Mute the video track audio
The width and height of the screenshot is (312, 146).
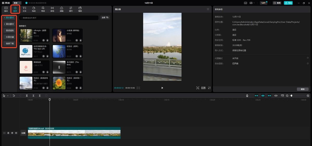pos(16,133)
